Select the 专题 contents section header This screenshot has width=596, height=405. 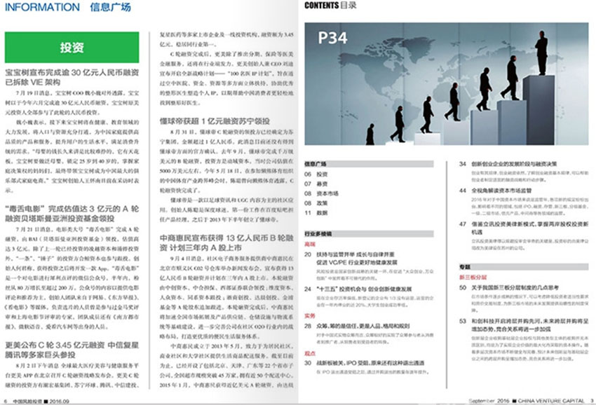(x=464, y=267)
